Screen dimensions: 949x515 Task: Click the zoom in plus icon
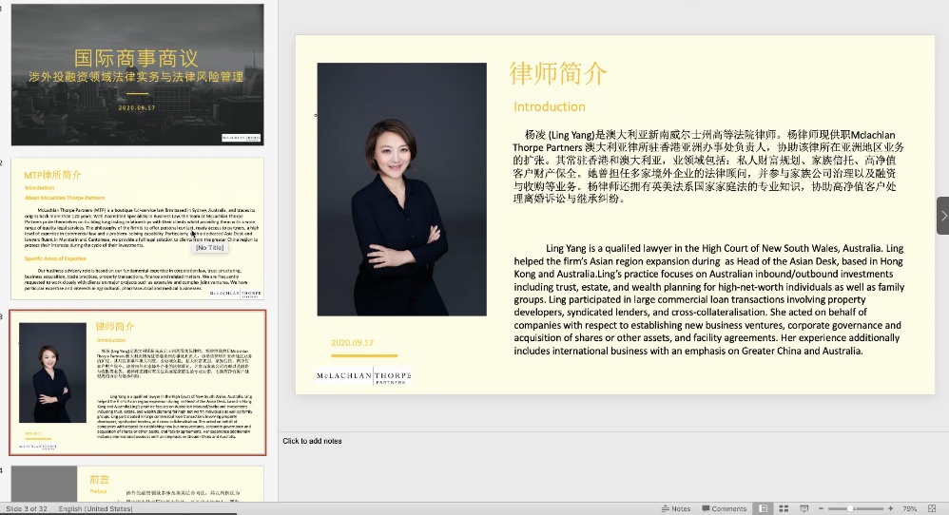(x=891, y=508)
